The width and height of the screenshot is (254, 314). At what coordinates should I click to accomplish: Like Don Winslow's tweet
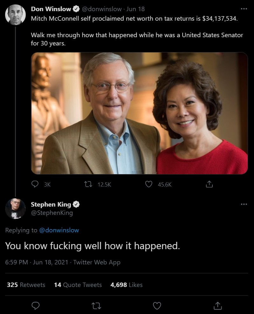[149, 184]
